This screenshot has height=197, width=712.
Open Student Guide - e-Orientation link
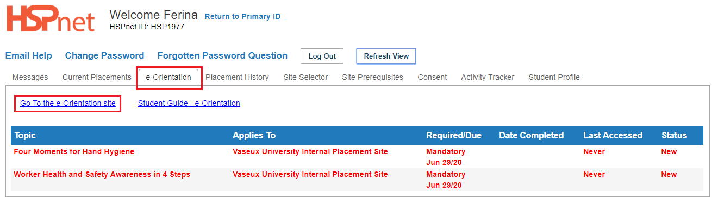click(x=189, y=103)
